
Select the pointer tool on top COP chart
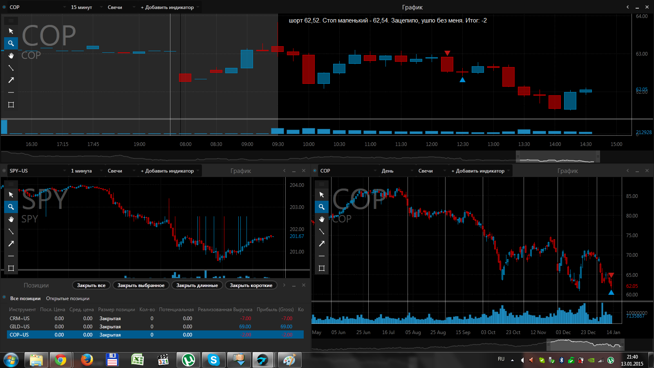pos(11,31)
